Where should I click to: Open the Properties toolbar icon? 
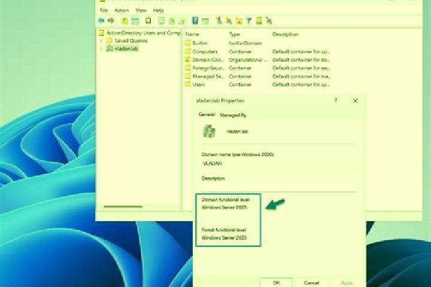(x=162, y=21)
